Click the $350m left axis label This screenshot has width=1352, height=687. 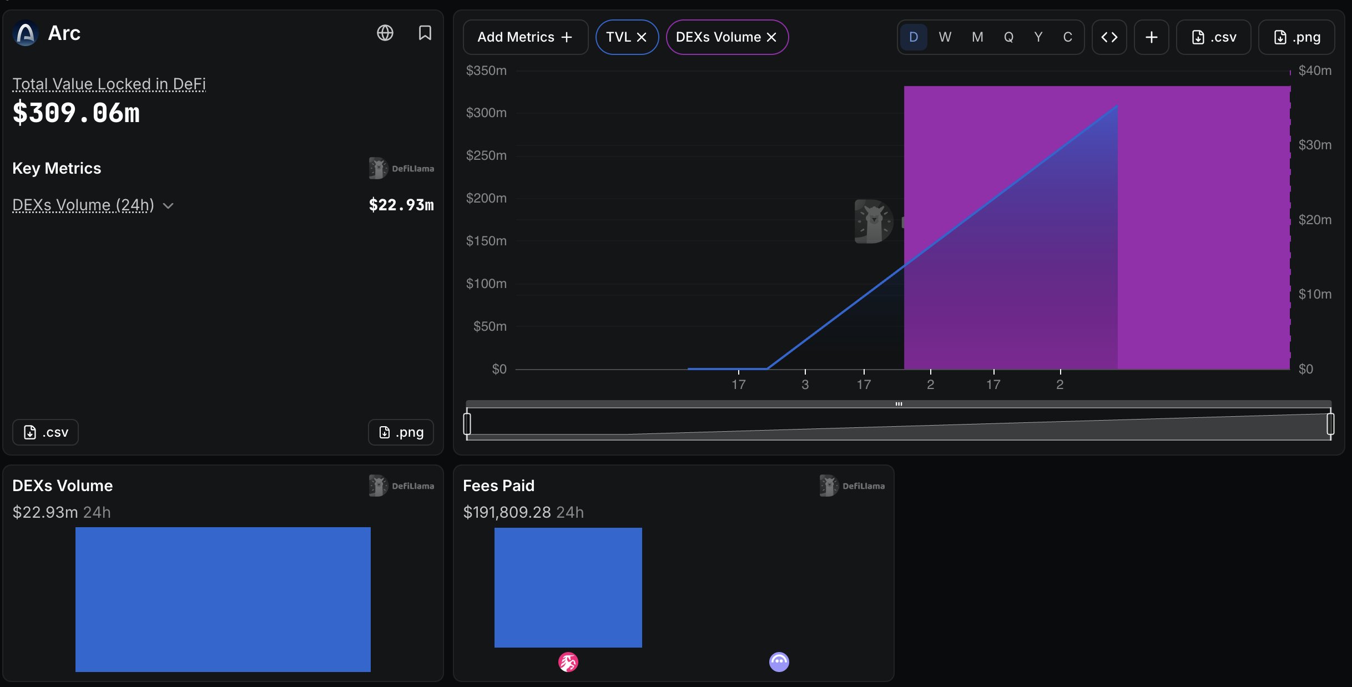486,70
